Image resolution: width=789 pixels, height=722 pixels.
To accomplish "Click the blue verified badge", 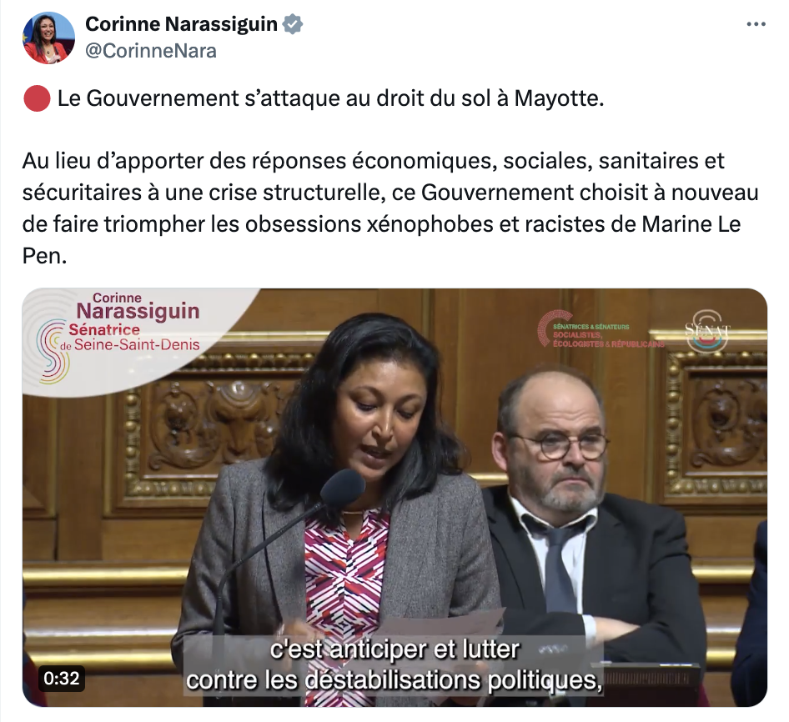I will 293,24.
